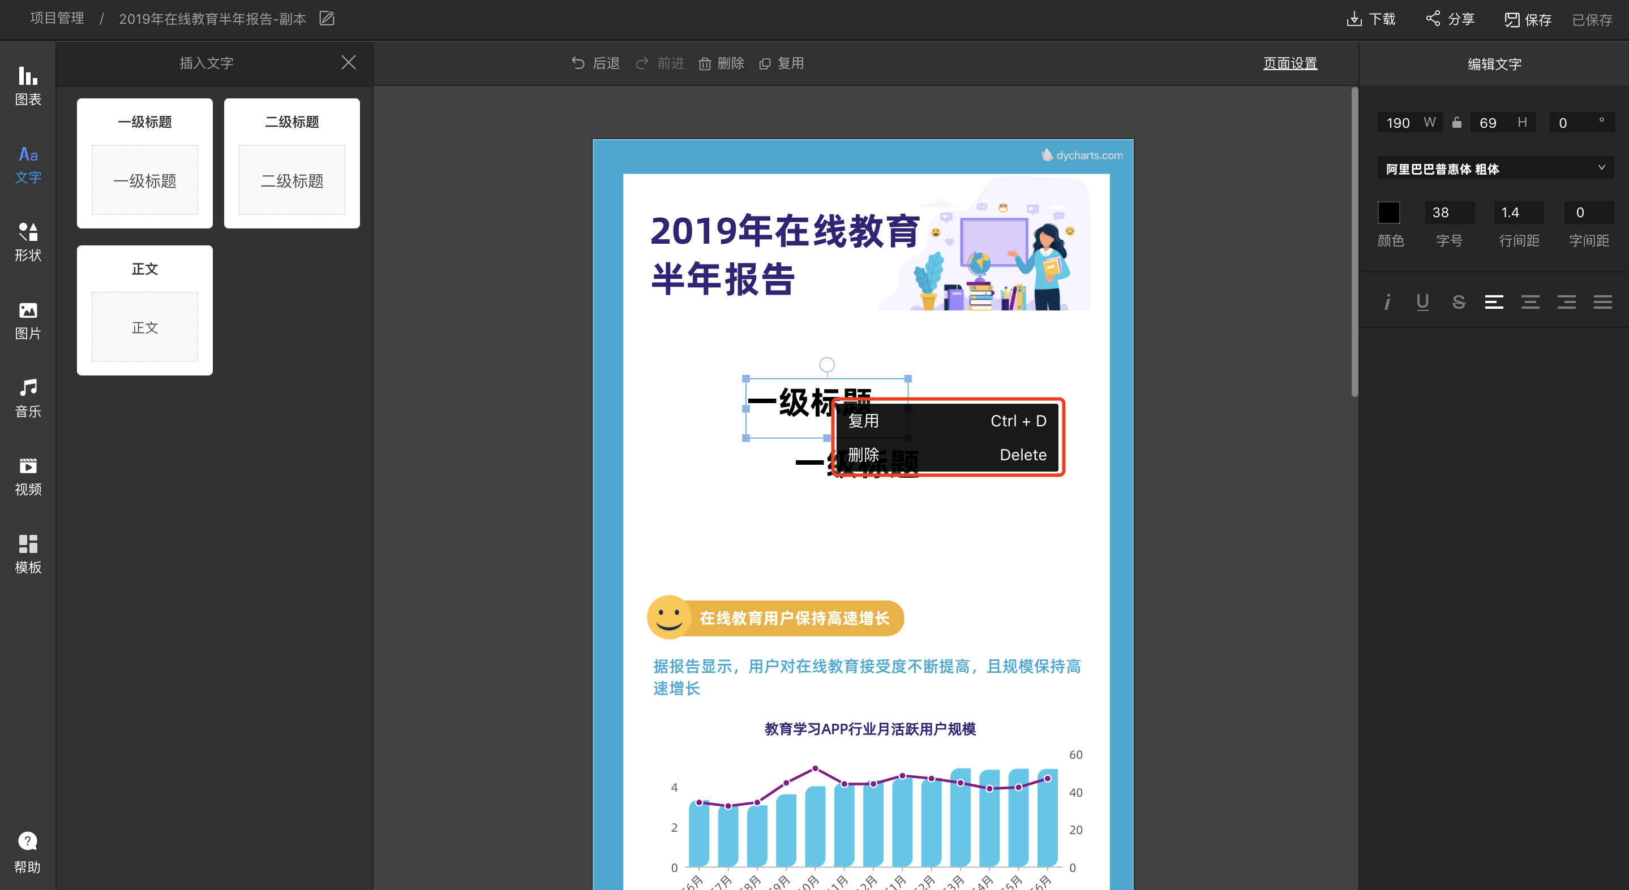Select the 文字 text sidebar icon
Image resolution: width=1629 pixels, height=890 pixels.
(28, 165)
